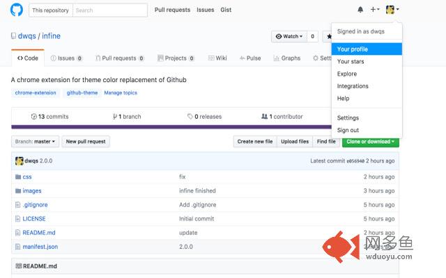Open the Wiki tab
This screenshot has height=278, width=446.
tap(217, 58)
